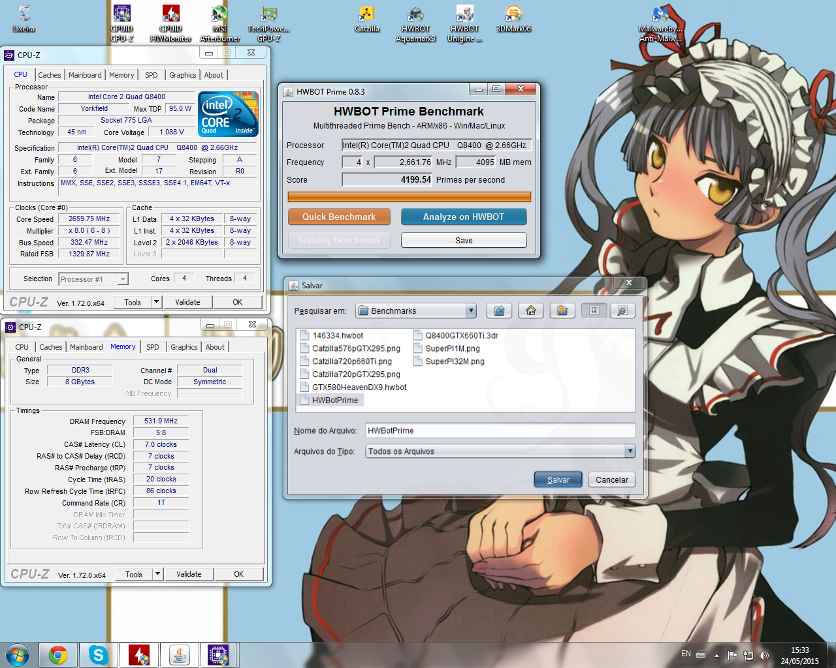This screenshot has height=668, width=836.
Task: Open the Processor #1 selection dropdown
Action: click(123, 279)
